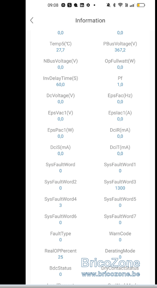The image size is (157, 288).
Task: Select the SysFaultWord3 value 1300
Action: 120,188
